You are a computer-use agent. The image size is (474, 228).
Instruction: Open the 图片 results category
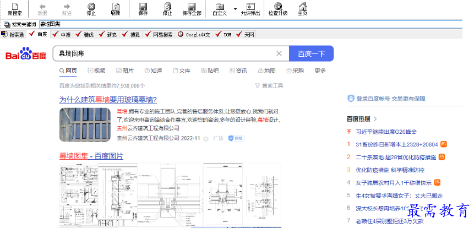click(125, 70)
